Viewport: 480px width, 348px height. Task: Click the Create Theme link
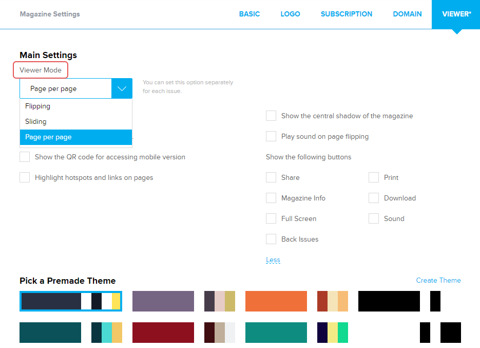click(x=438, y=280)
